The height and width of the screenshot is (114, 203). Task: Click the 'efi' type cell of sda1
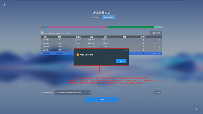(x=59, y=40)
